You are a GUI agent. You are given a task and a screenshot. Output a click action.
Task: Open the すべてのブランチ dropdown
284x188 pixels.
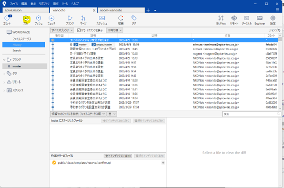click(x=62, y=30)
